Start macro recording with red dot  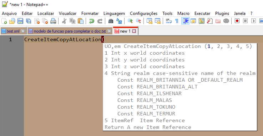[x=237, y=21]
